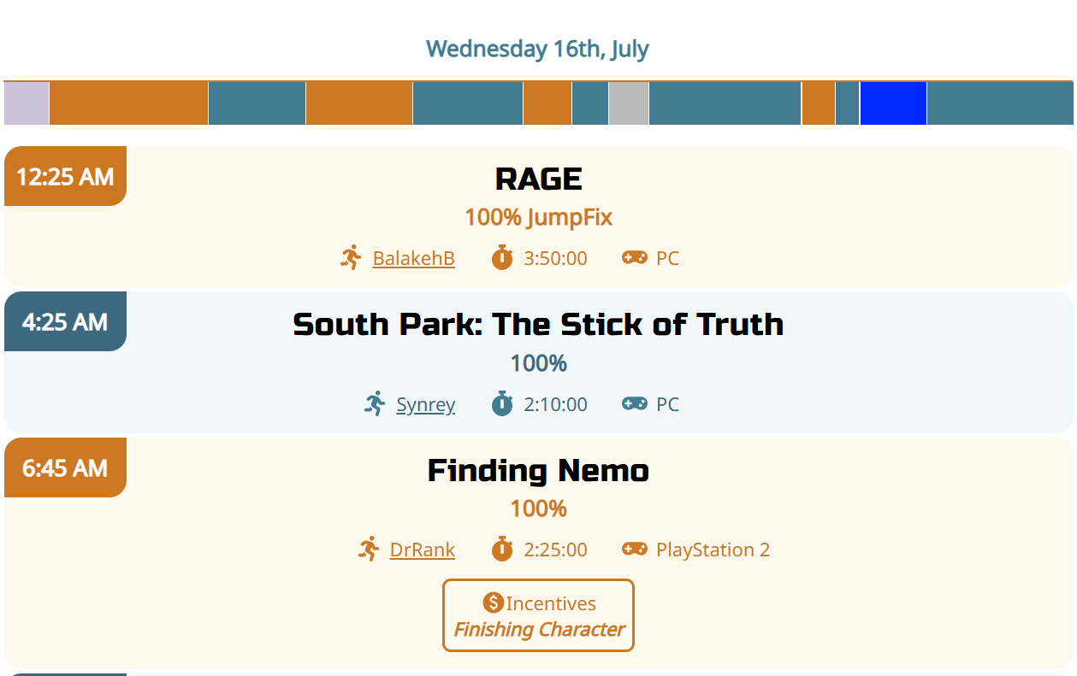Click the Incentives Finishing Character box

point(539,615)
